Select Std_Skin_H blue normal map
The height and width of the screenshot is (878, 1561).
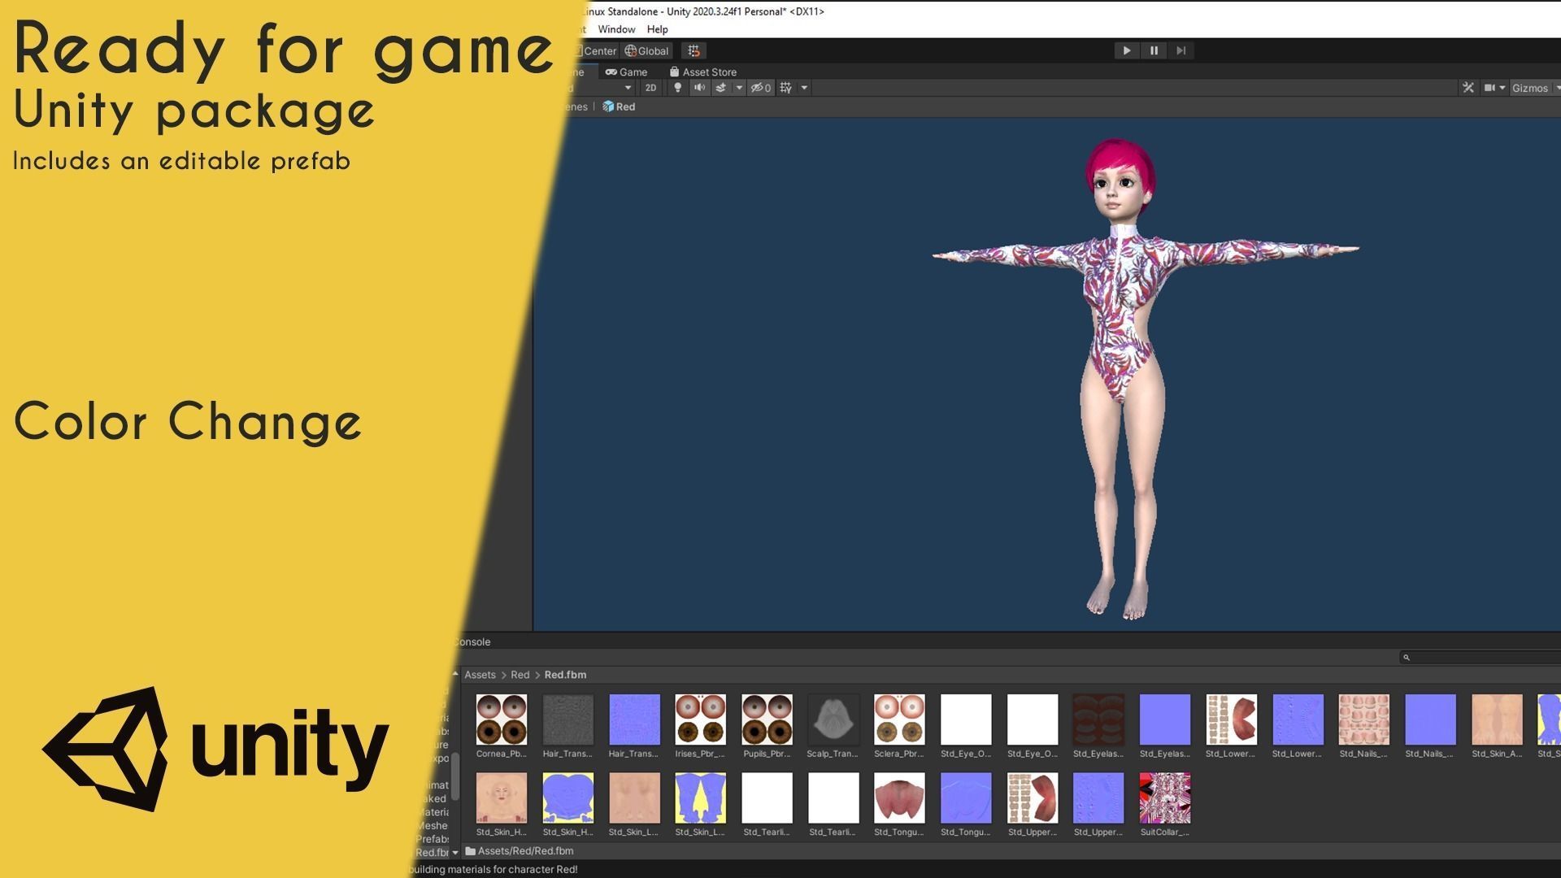pyautogui.click(x=567, y=804)
